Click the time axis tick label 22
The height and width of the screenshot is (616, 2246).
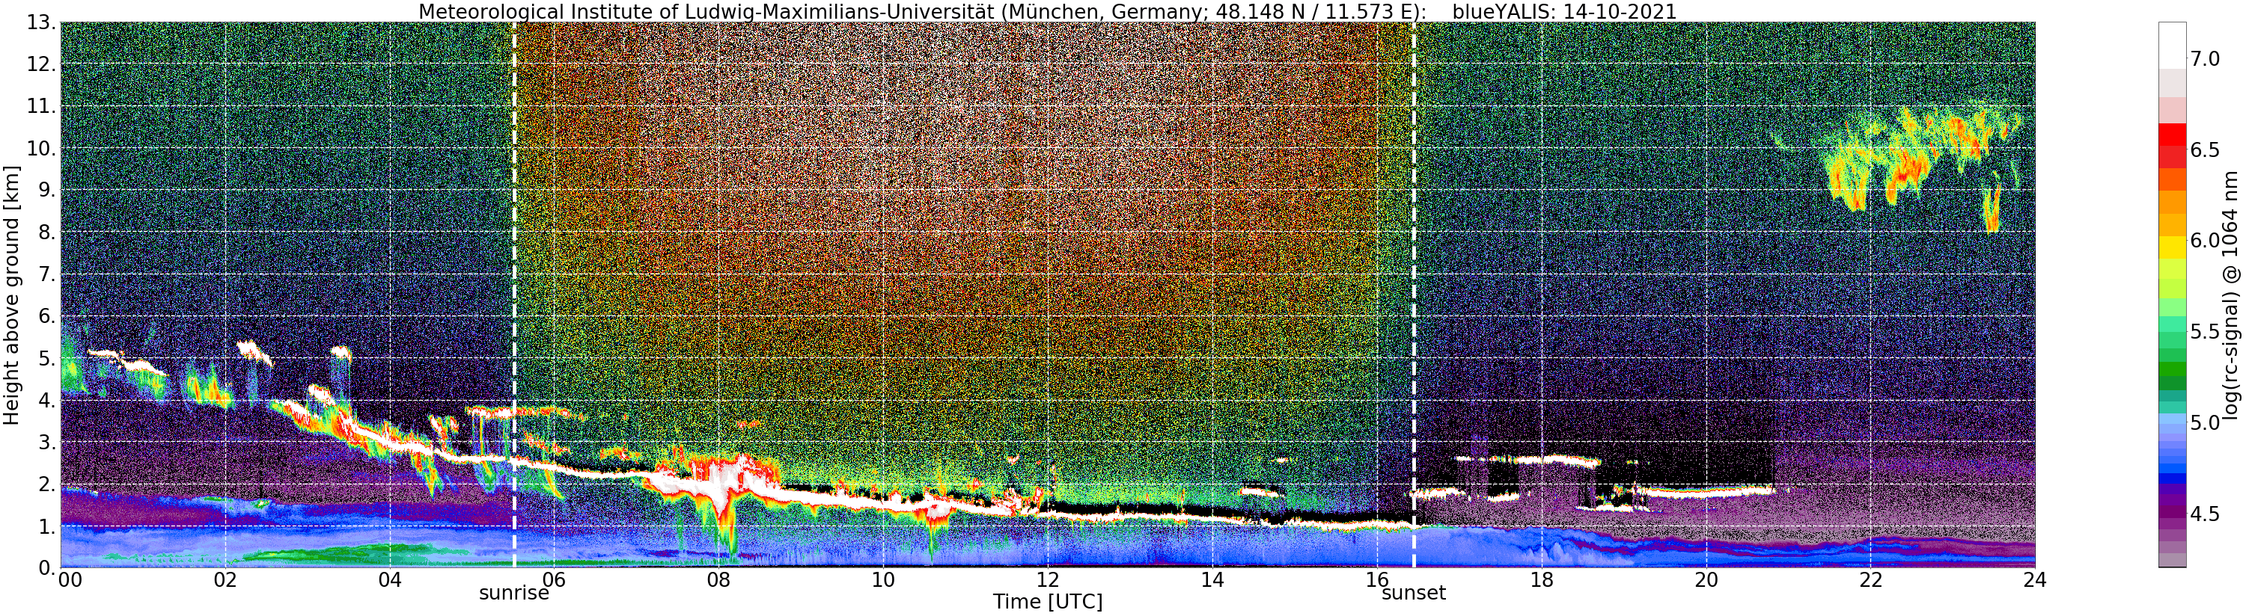click(1870, 580)
